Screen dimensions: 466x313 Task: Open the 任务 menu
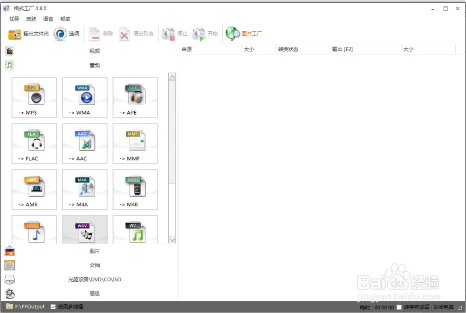point(14,19)
